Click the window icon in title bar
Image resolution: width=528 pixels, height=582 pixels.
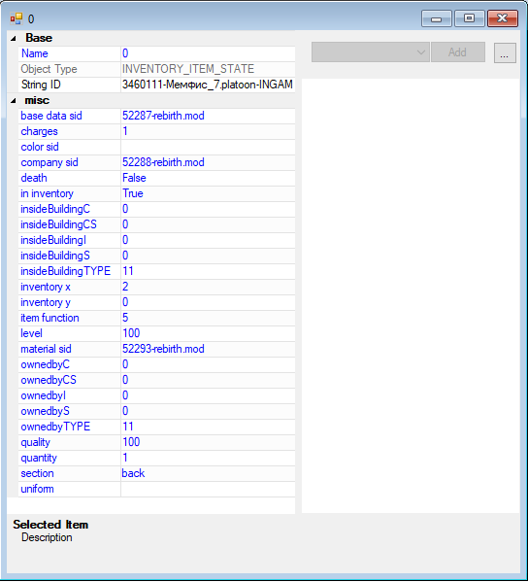[16, 18]
